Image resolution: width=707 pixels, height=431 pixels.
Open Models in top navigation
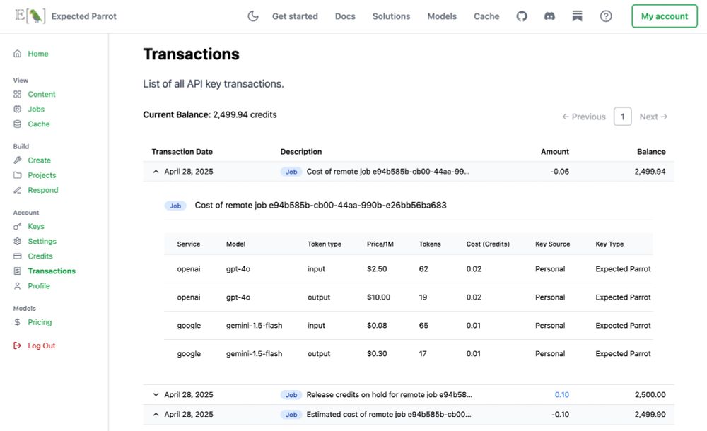(x=442, y=16)
